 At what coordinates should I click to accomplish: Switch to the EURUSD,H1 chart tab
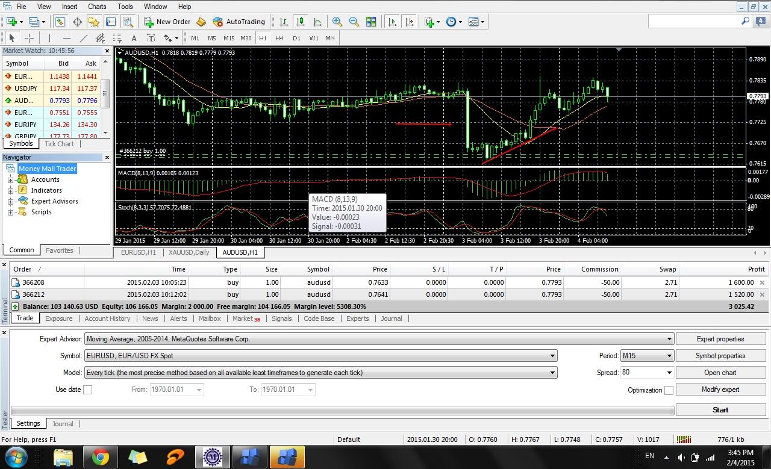(138, 252)
